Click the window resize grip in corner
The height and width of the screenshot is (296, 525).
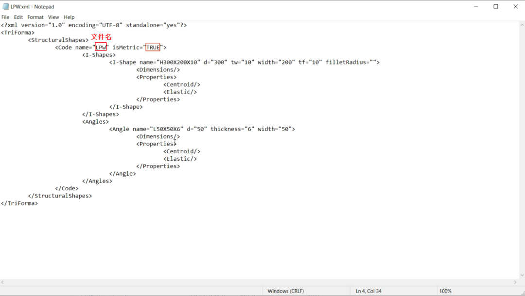[522, 293]
